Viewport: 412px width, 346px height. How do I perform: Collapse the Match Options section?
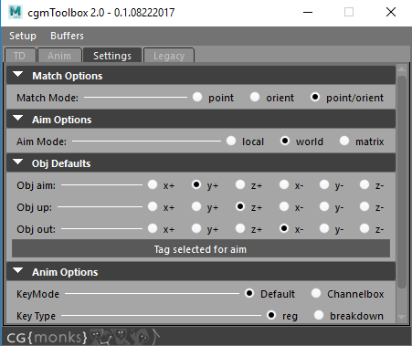click(x=18, y=75)
